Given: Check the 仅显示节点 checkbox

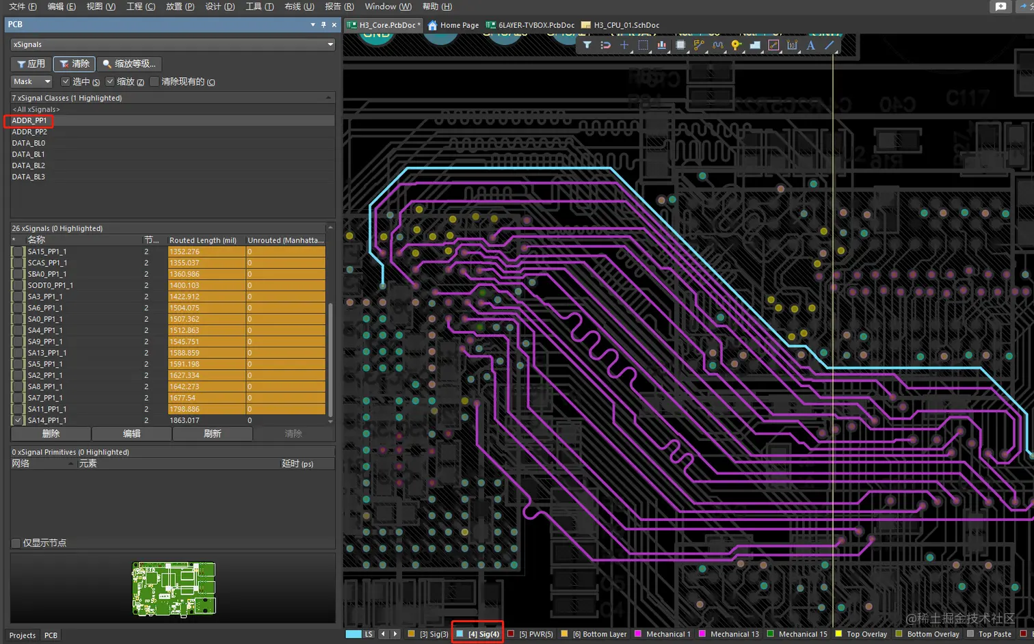Looking at the screenshot, I should tap(16, 543).
